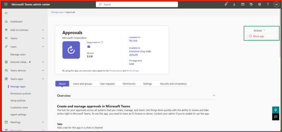282x132 pixels.
Task: Click the user profile avatar M
Action: 276,4
